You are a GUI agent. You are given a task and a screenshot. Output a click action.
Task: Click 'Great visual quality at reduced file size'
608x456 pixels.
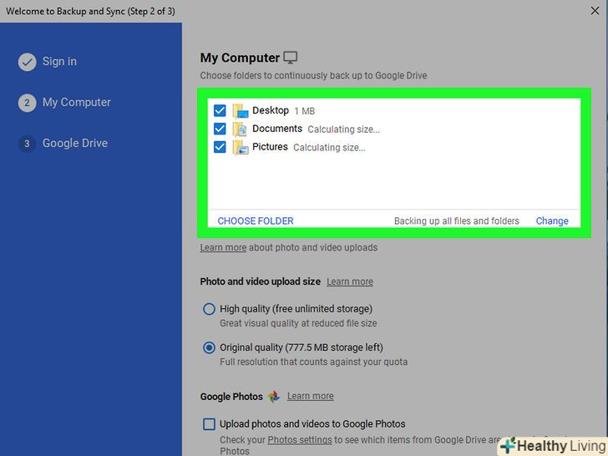tap(298, 323)
